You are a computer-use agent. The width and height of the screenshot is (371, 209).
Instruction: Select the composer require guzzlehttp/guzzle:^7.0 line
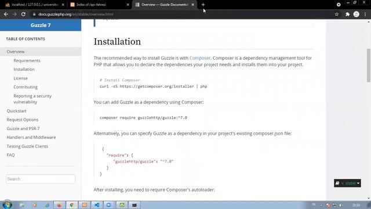(x=143, y=118)
